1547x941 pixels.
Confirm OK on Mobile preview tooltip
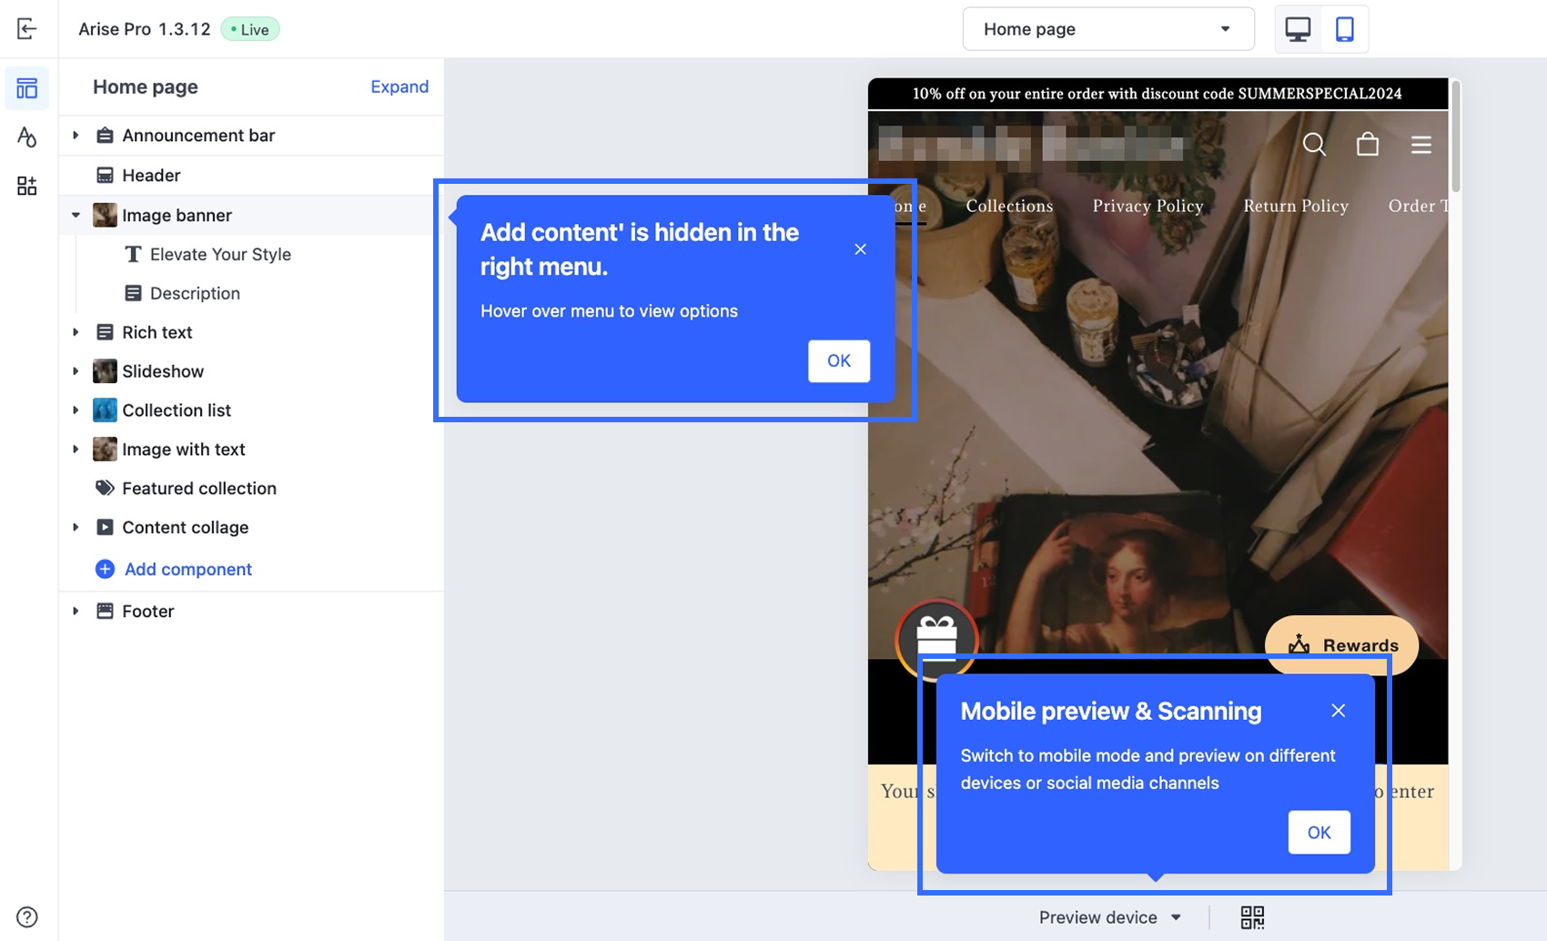tap(1319, 832)
